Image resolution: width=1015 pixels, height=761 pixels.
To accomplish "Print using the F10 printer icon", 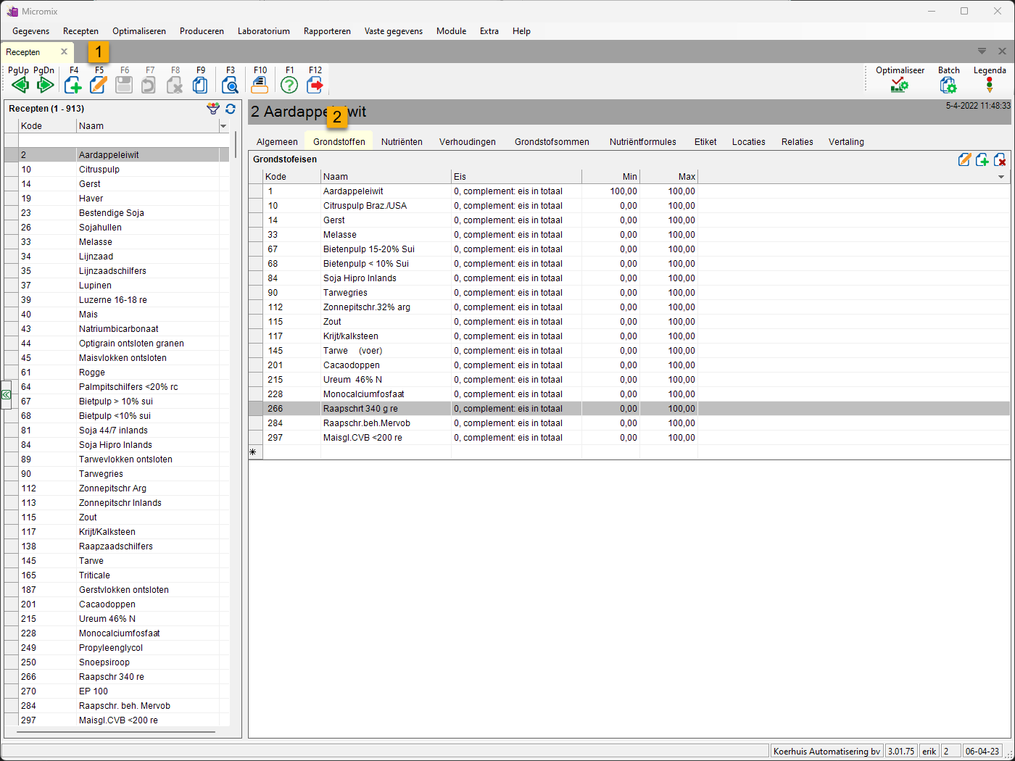I will [x=260, y=85].
